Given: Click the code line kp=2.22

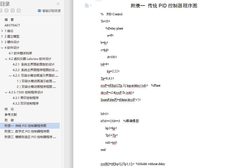Looking at the screenshot, I should (x=113, y=71).
